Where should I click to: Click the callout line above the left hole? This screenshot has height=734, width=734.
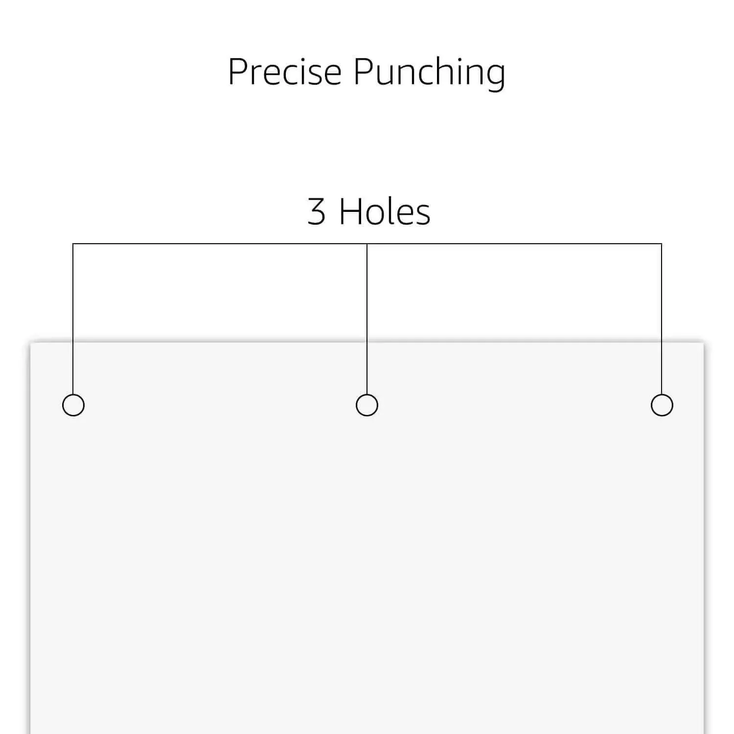(73, 319)
